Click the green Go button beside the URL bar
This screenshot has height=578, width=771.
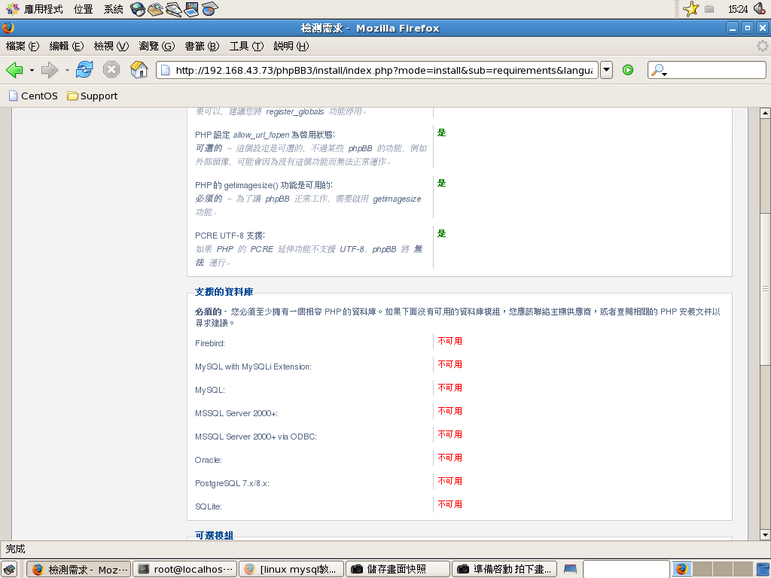pos(628,70)
